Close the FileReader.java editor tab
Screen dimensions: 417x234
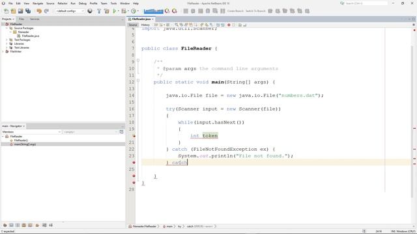pos(152,19)
